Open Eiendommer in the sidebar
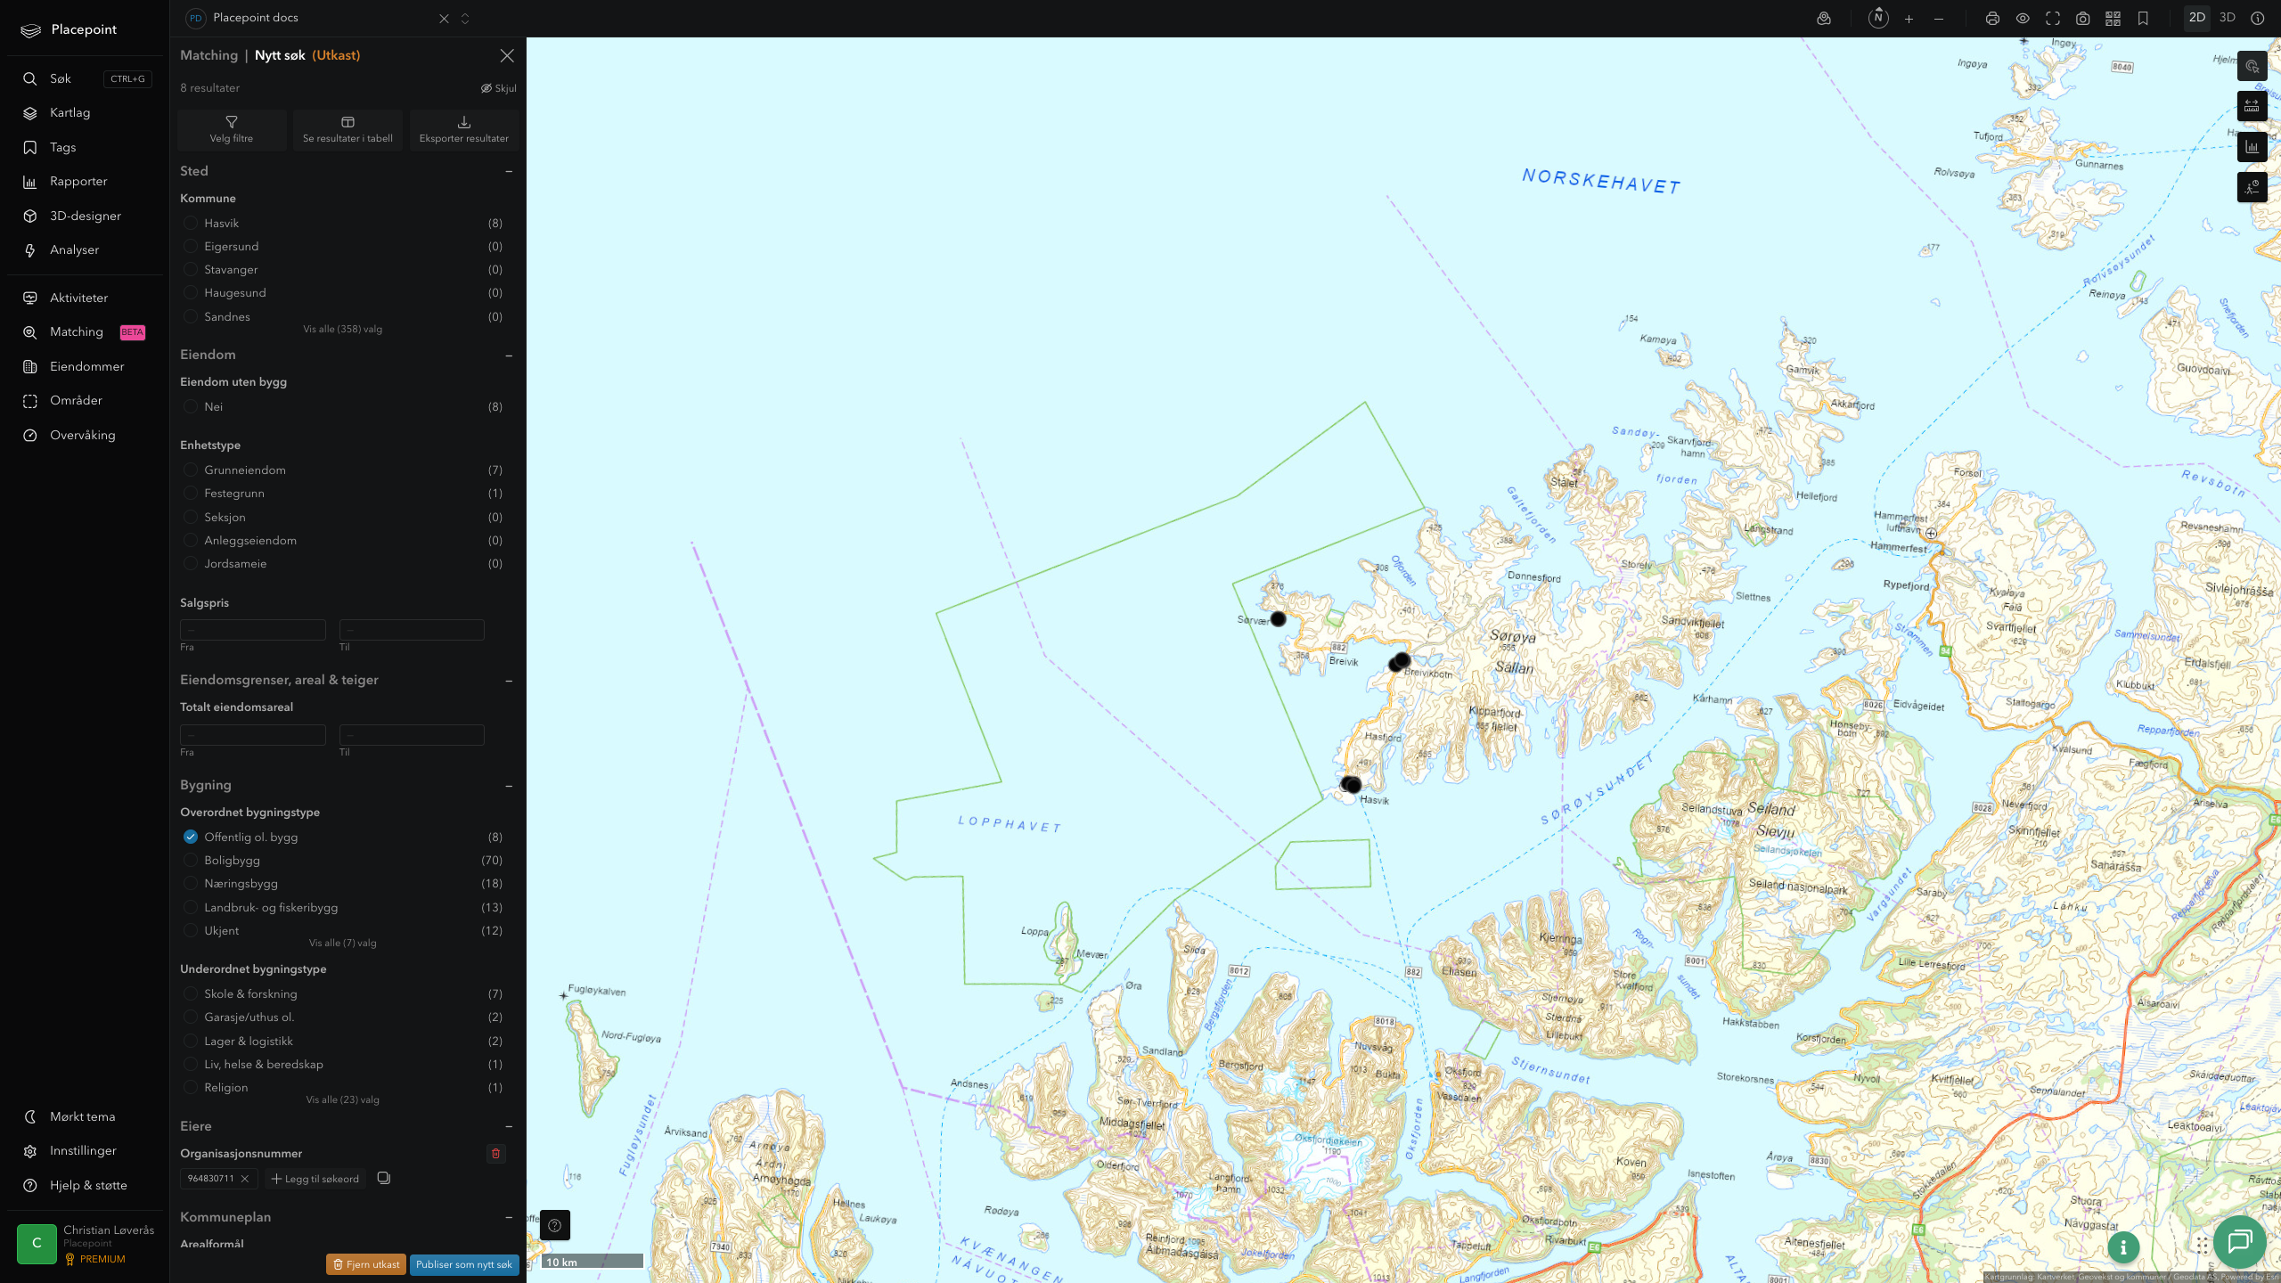 [86, 366]
